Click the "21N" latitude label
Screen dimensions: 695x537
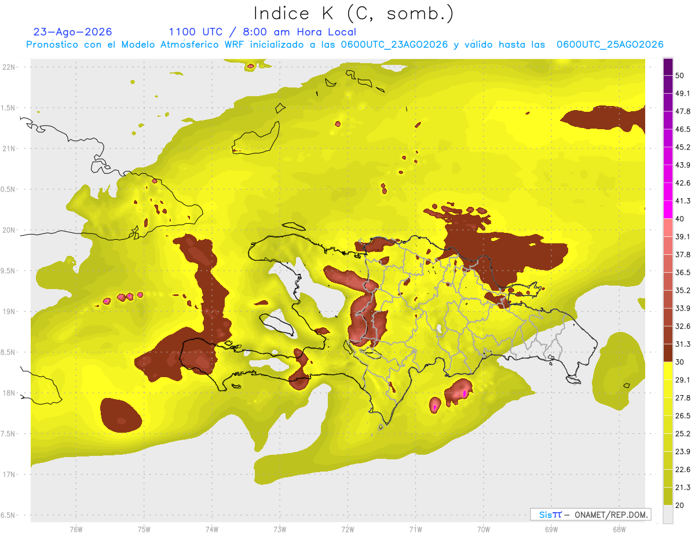click(x=9, y=148)
